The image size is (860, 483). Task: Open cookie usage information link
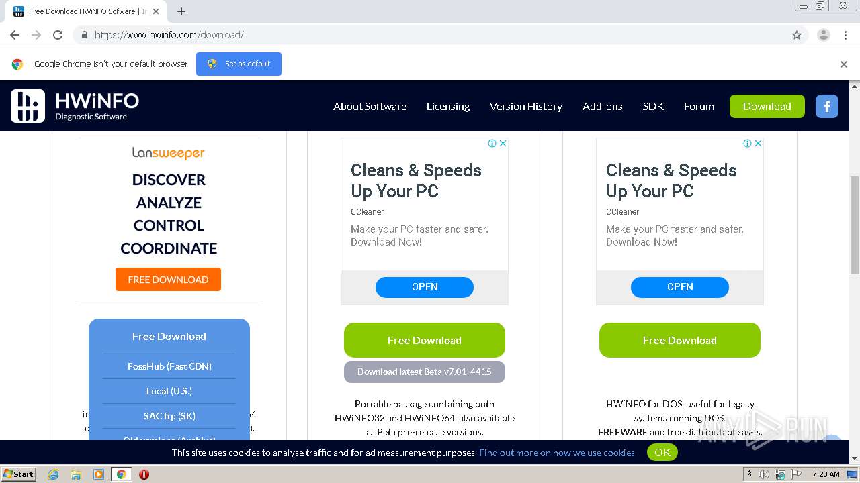(x=558, y=453)
